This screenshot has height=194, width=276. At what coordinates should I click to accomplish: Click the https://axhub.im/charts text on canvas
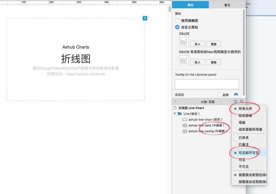point(85,74)
